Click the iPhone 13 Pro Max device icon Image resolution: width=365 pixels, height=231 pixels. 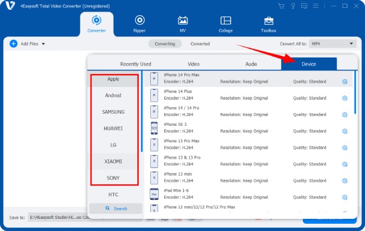coord(154,145)
